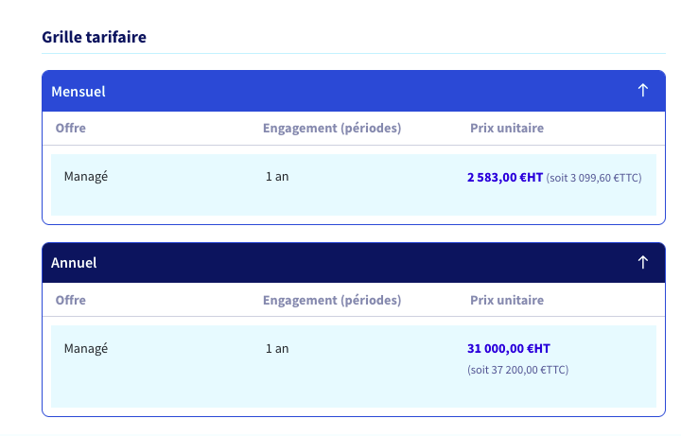Select the Managé offer in Mensuel

click(85, 176)
